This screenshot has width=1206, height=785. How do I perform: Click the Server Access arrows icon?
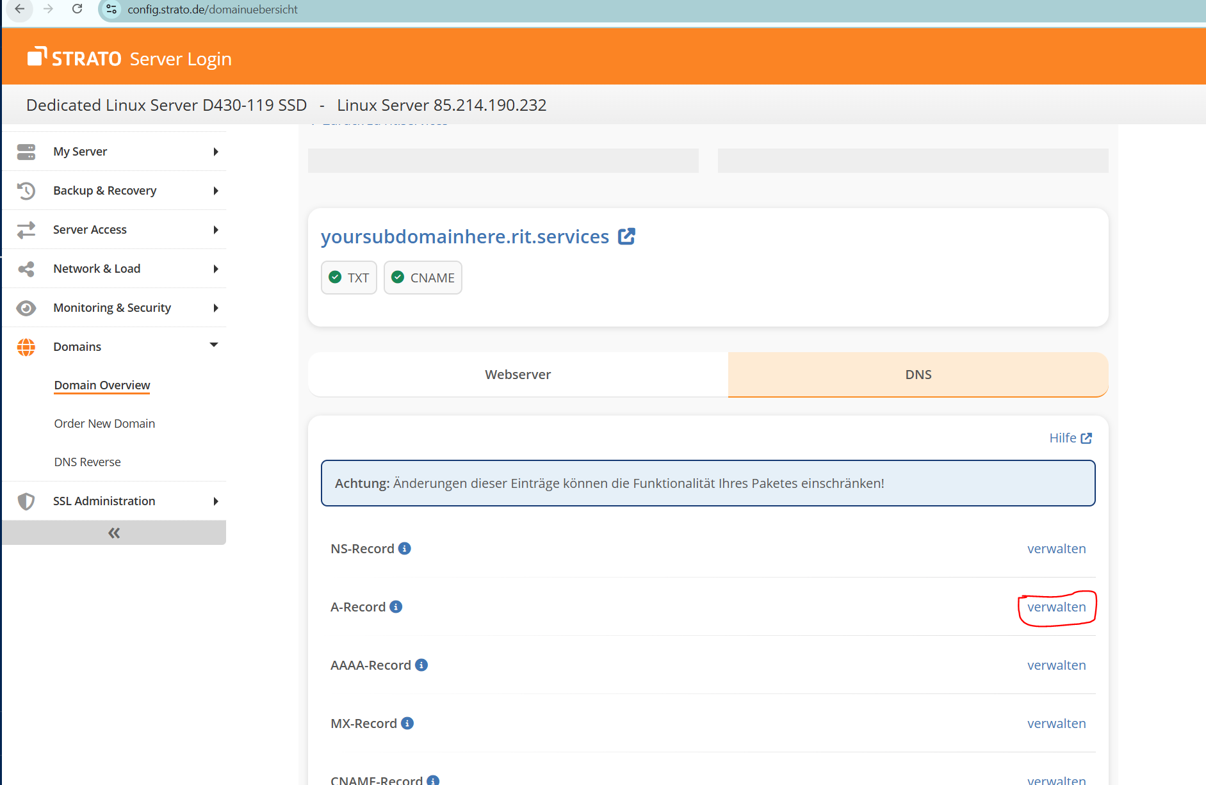click(26, 230)
